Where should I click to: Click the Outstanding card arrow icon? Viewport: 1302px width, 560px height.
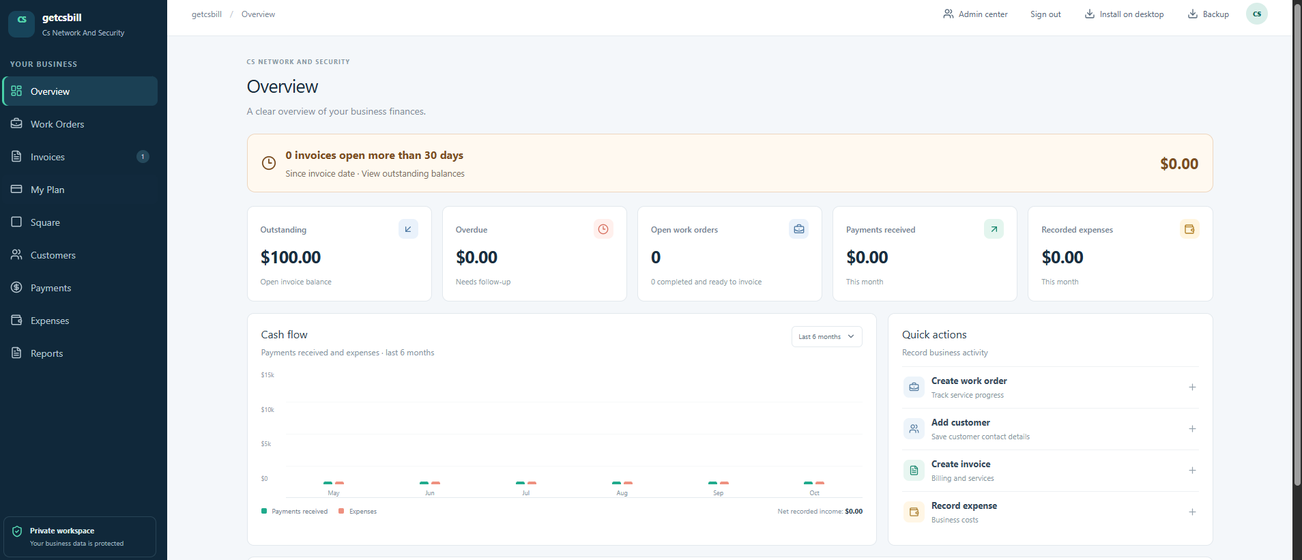pos(408,229)
